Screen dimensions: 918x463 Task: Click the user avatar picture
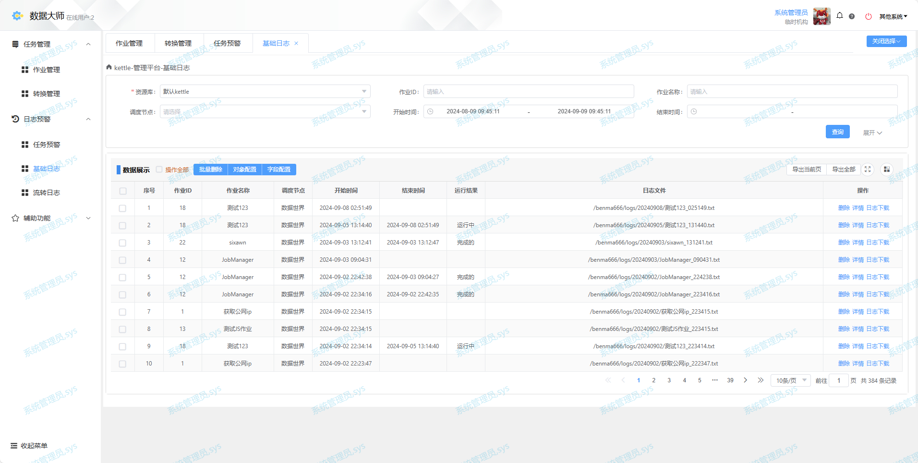[821, 16]
